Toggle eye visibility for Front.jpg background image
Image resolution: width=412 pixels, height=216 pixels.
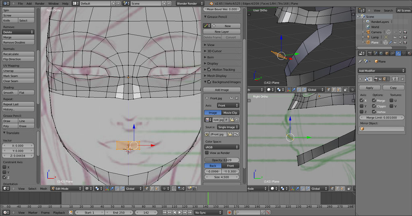click(x=231, y=98)
